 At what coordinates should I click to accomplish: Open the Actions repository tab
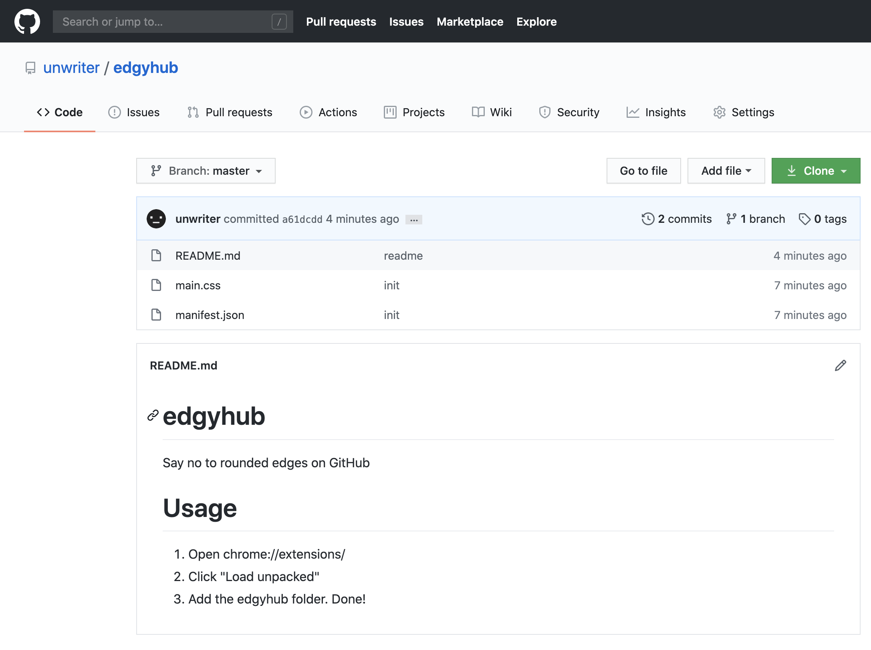(329, 112)
